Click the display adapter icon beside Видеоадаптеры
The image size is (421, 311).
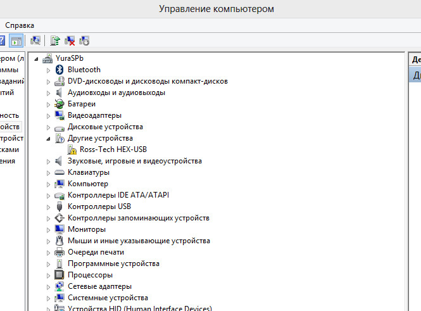(x=60, y=115)
